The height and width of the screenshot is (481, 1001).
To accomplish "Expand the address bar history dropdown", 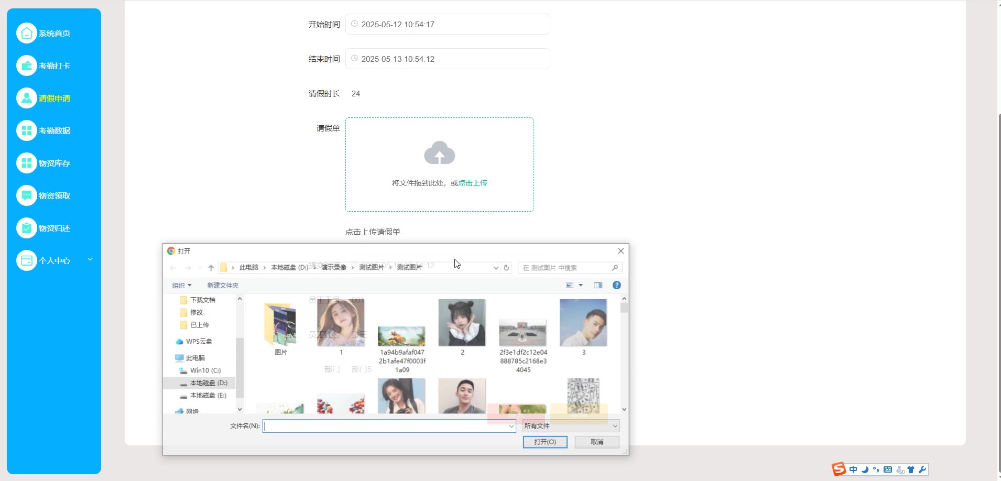I will pyautogui.click(x=496, y=268).
